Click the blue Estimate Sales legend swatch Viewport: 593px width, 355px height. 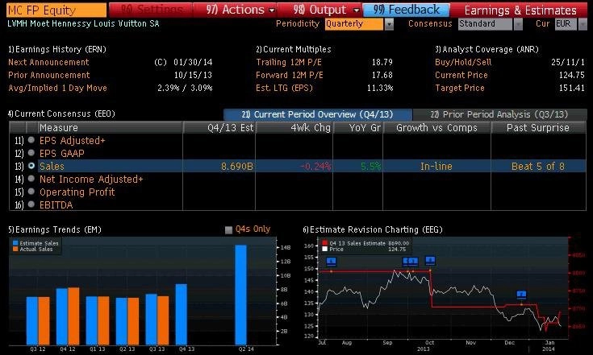(x=15, y=243)
